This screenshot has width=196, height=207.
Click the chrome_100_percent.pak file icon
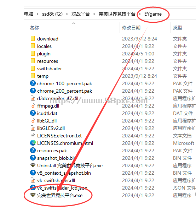33,83
